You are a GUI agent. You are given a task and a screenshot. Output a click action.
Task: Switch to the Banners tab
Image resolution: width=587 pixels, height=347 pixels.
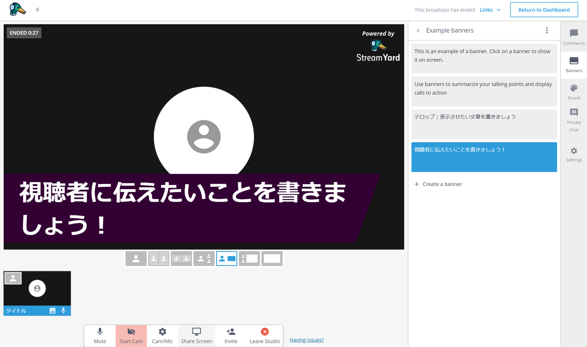[574, 65]
